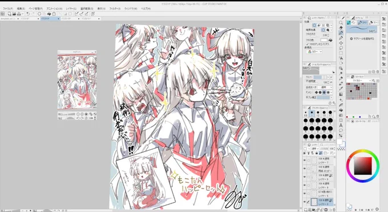Click the CLIP STUDIO launcher icon
388x212 pixels.
(3, 14)
